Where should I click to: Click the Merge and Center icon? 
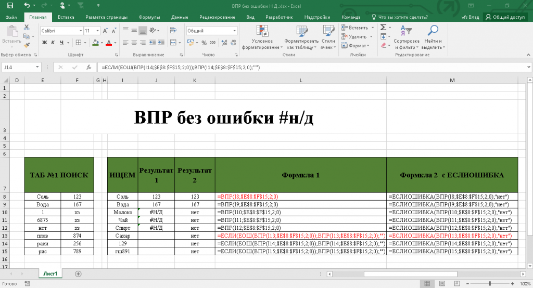click(173, 43)
